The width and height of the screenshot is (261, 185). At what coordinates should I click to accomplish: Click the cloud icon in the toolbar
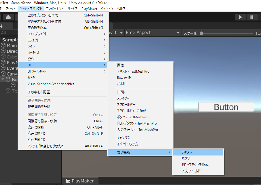pos(8,17)
